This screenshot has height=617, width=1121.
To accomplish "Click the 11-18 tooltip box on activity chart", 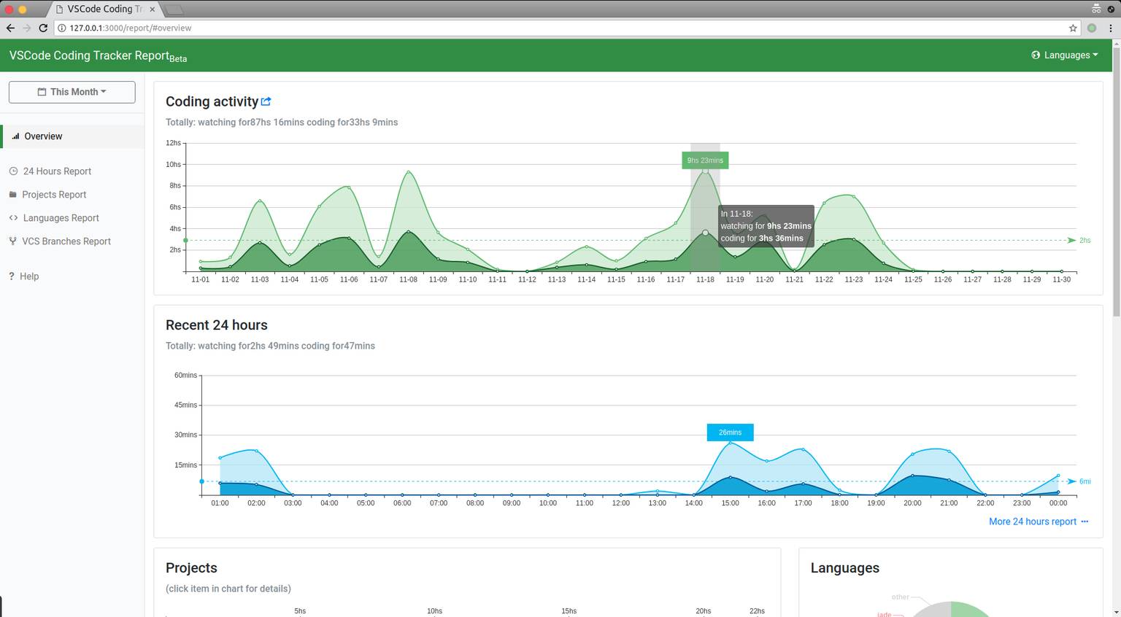I will click(766, 226).
